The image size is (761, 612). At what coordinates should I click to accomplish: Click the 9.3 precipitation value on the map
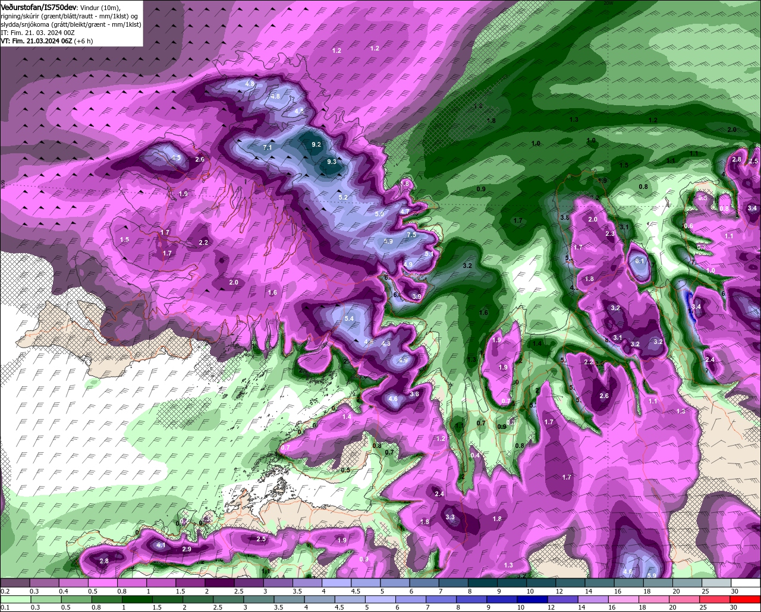[332, 162]
